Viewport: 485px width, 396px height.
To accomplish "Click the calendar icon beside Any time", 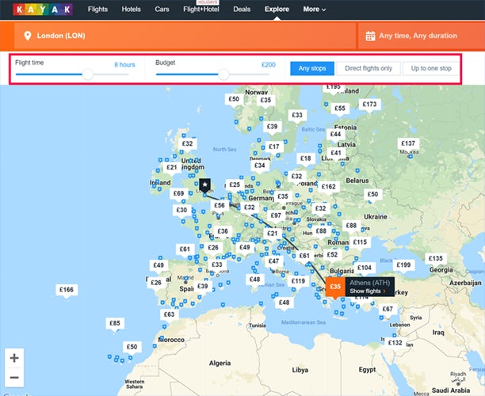I will 369,36.
